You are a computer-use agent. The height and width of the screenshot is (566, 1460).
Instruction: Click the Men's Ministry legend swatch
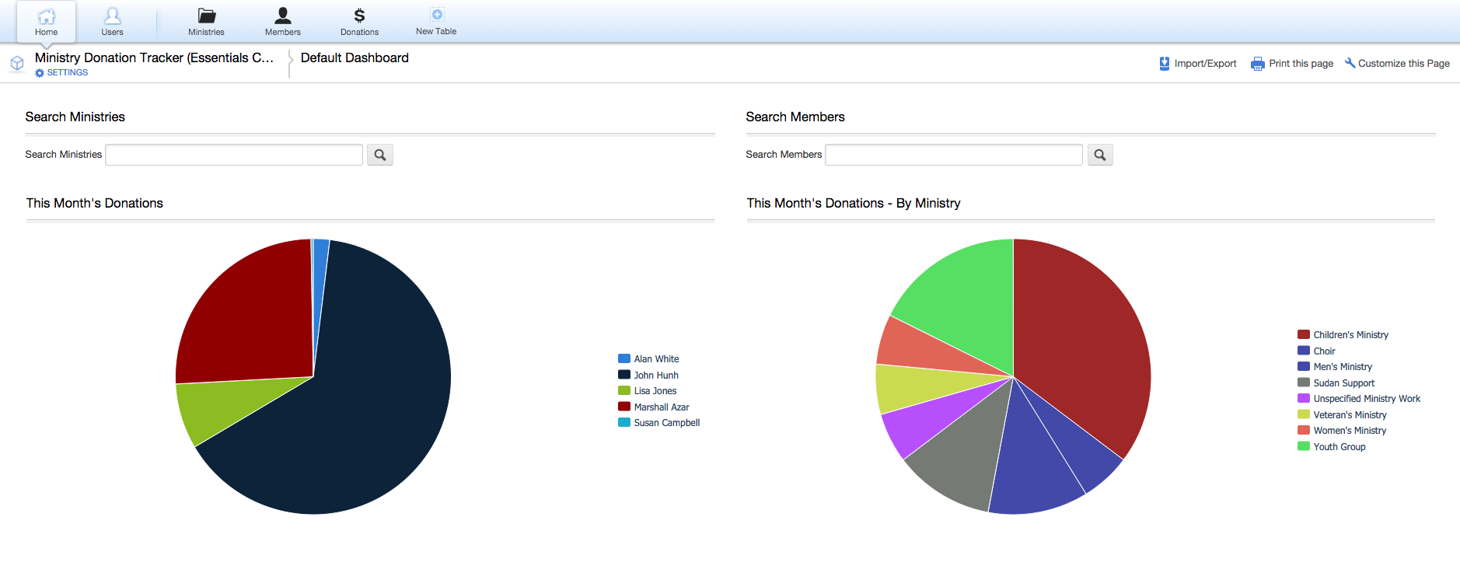(x=1304, y=366)
